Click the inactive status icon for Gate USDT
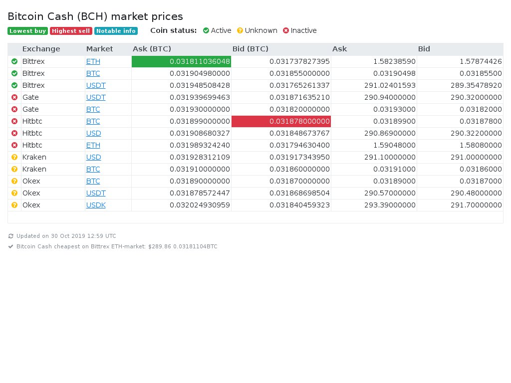Viewport: 511px width, 383px height. tap(14, 97)
